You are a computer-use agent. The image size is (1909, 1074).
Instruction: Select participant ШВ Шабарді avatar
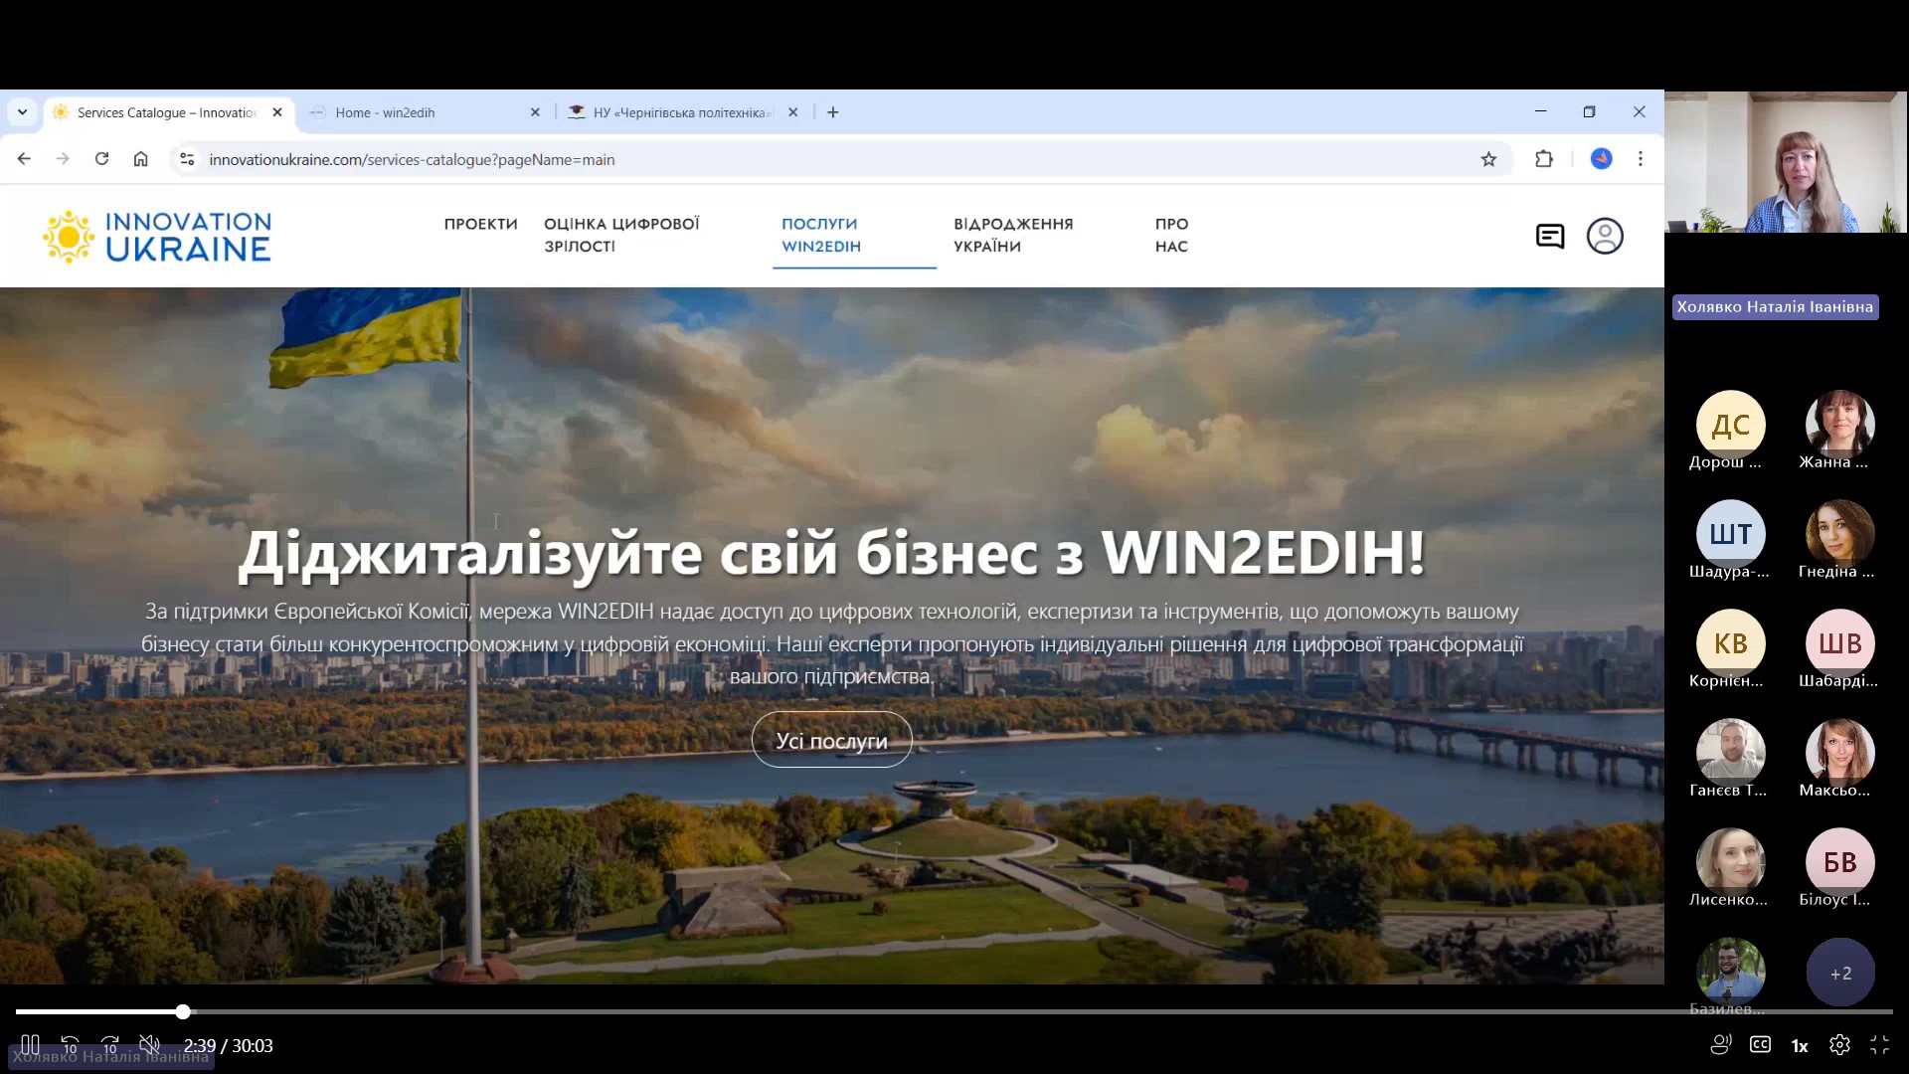pos(1840,643)
